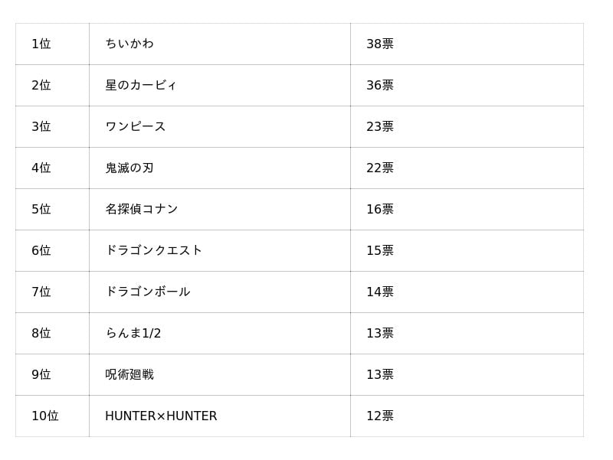Select the 名探偵コナン title cell

[x=142, y=210]
